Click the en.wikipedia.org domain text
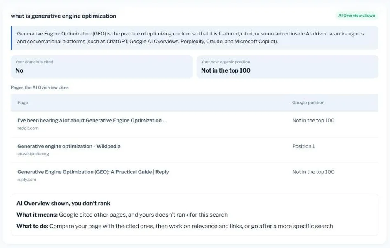Viewport: 390px width, 248px height. (33, 154)
